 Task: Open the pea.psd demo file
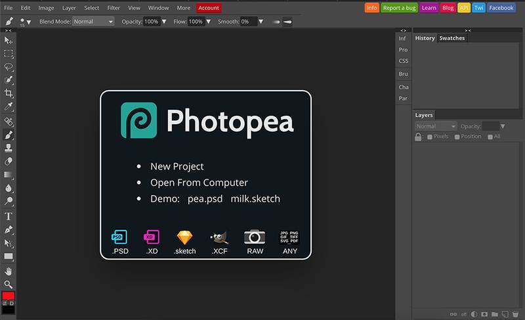[x=205, y=198]
